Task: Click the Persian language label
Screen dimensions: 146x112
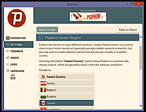Action: point(13,75)
